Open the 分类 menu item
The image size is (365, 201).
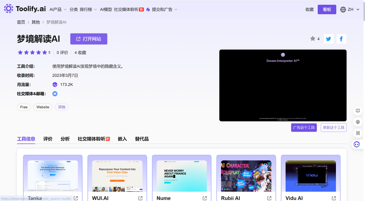click(74, 9)
